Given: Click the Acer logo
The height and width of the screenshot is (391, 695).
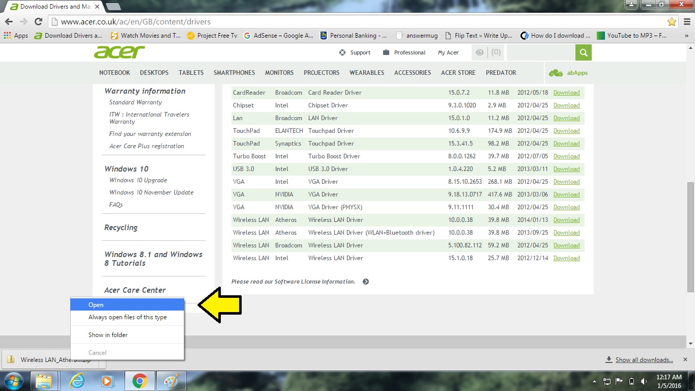Looking at the screenshot, I should pyautogui.click(x=120, y=52).
